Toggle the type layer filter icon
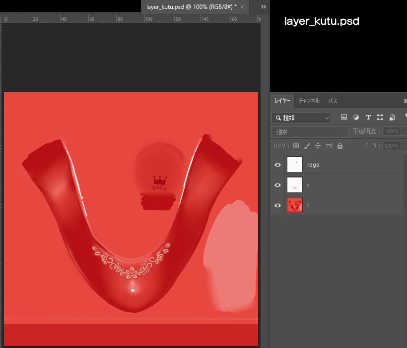407x348 pixels. [x=368, y=117]
